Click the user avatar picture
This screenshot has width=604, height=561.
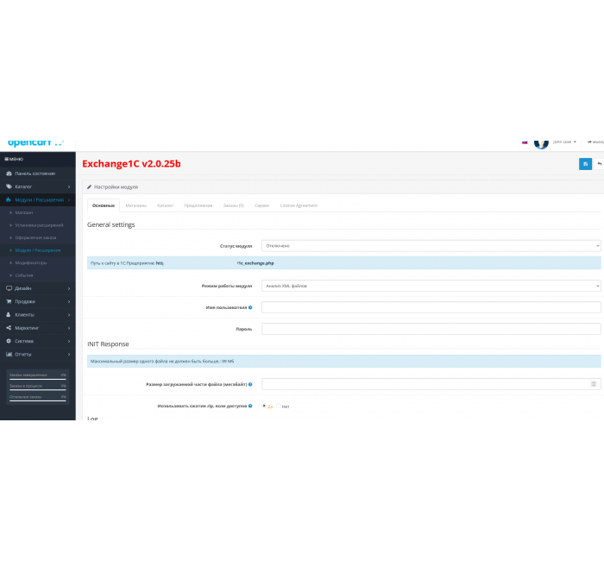tap(541, 143)
